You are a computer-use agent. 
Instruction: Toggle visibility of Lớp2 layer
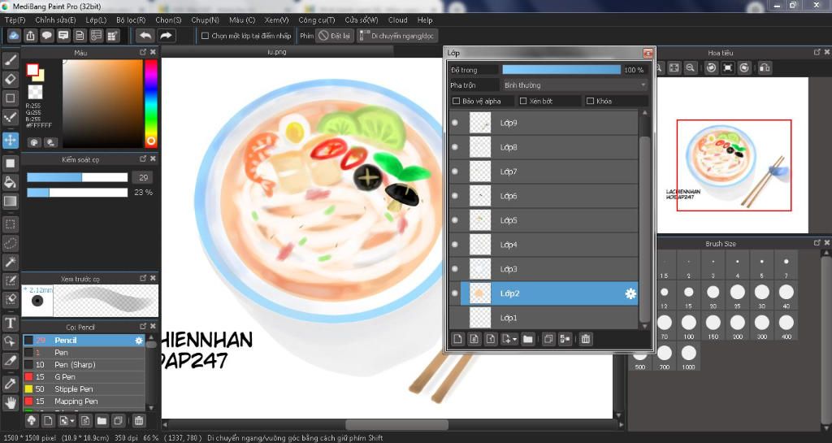[x=455, y=293]
